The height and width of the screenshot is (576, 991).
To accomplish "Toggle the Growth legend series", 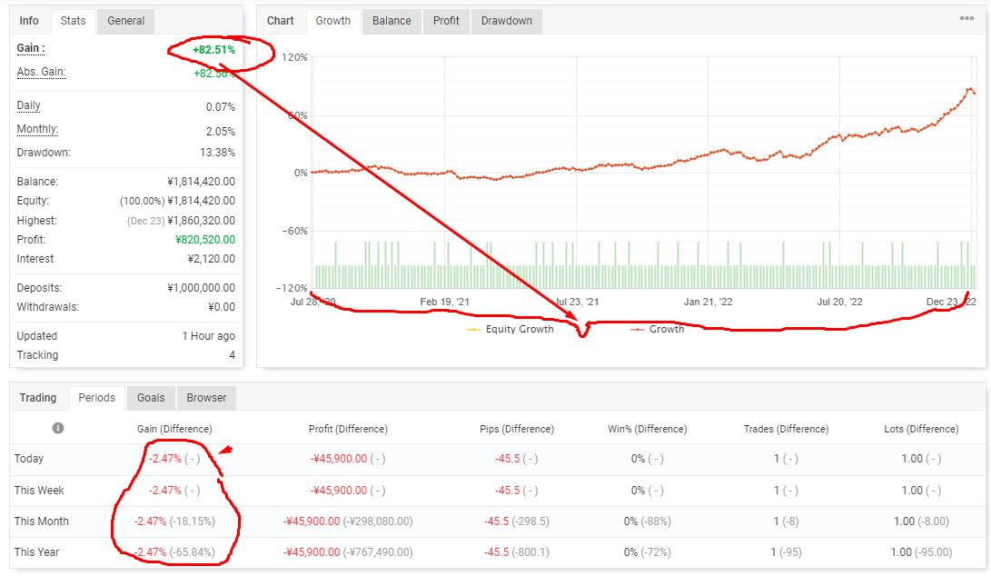I will 658,329.
